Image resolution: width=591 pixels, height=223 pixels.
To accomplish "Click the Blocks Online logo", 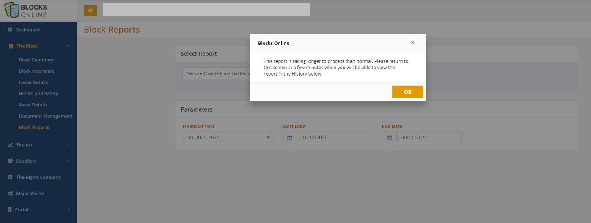I will pyautogui.click(x=26, y=11).
